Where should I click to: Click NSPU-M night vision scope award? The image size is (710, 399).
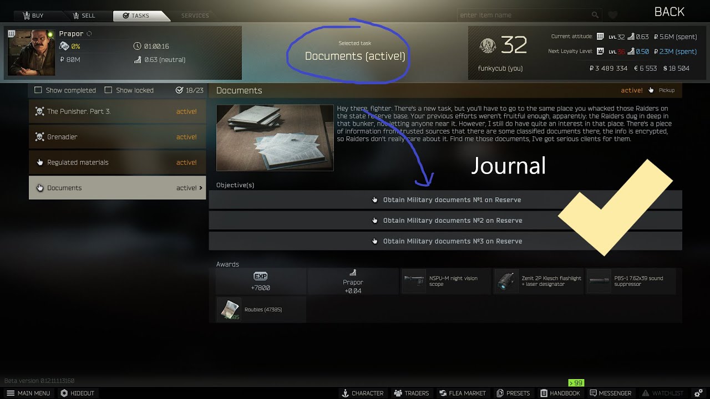click(x=445, y=282)
